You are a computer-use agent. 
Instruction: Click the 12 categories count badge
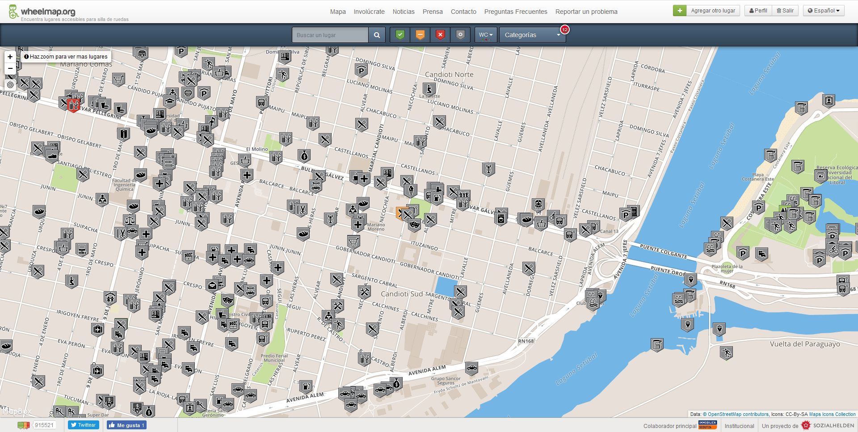(x=565, y=29)
